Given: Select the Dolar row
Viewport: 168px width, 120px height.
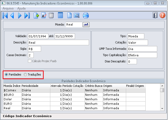Looking at the screenshot, I should [x=74, y=99].
